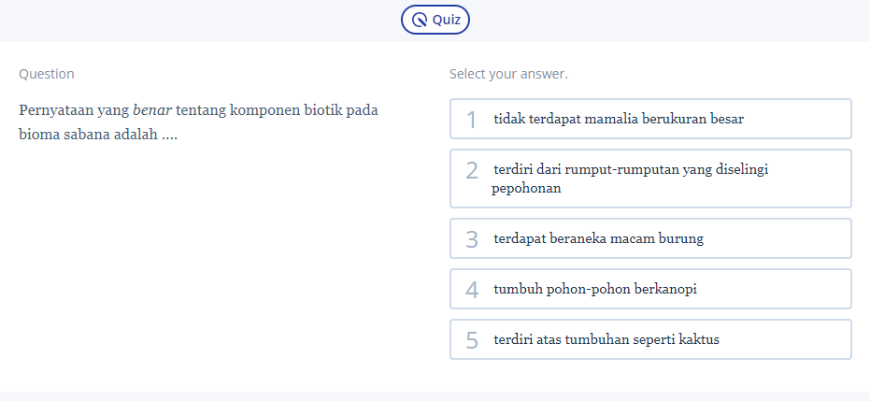Image resolution: width=870 pixels, height=401 pixels.
Task: Click the Quiz badge label
Action: coord(446,20)
